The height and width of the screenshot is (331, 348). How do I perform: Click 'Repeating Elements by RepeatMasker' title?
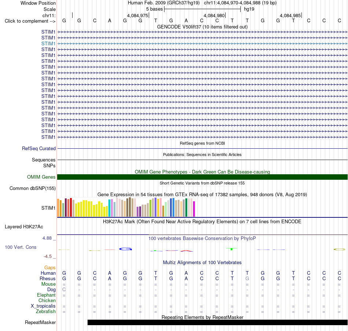pos(202,317)
